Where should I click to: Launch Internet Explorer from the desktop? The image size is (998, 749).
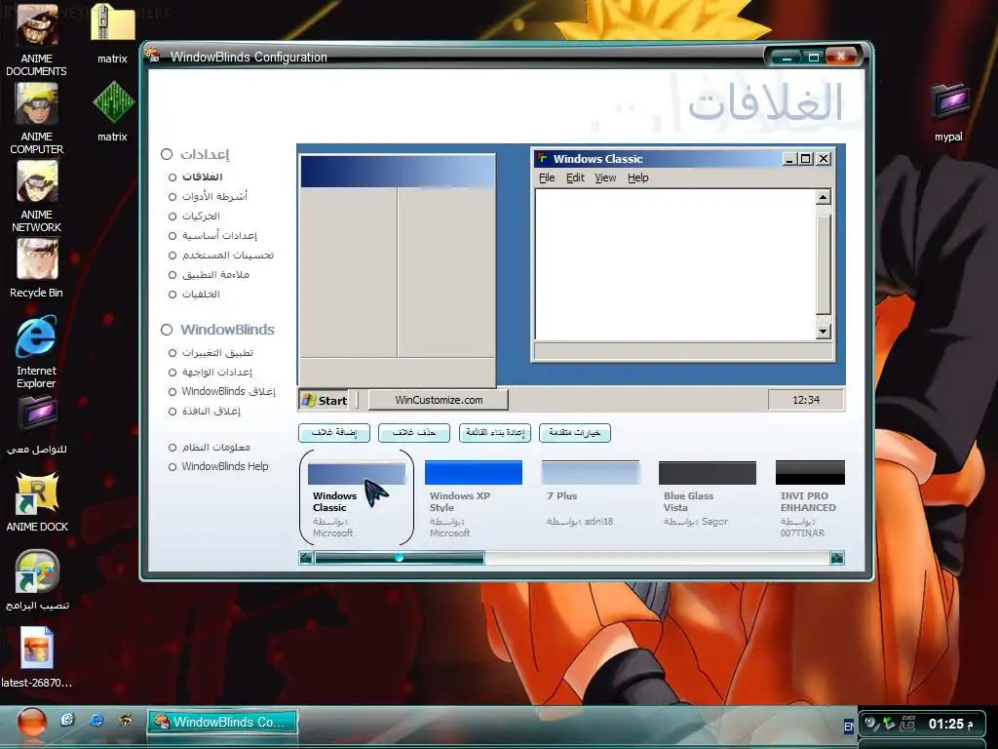[x=36, y=351]
